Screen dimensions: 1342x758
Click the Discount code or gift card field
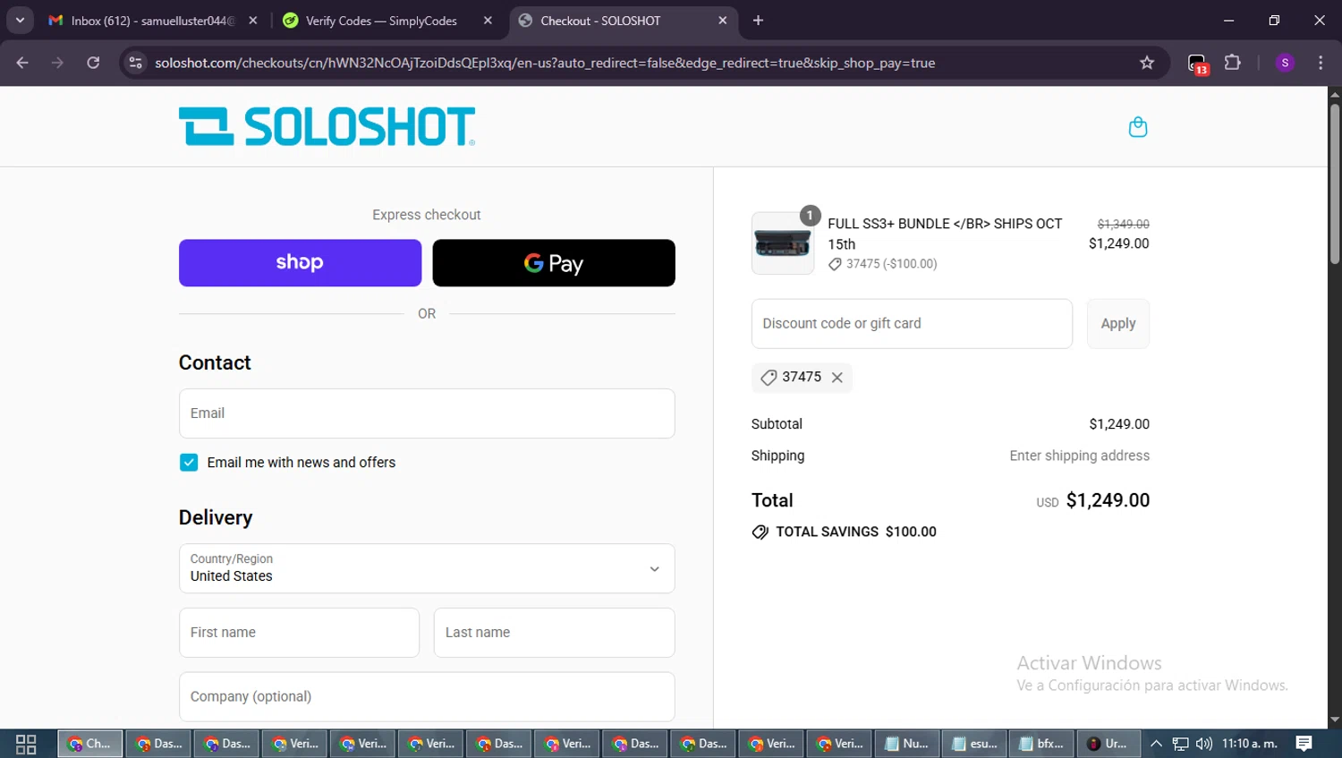tap(912, 324)
